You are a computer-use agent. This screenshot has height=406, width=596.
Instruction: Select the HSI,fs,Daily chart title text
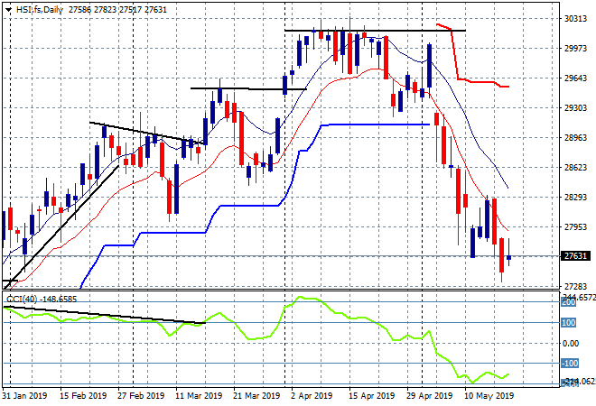tap(40, 10)
